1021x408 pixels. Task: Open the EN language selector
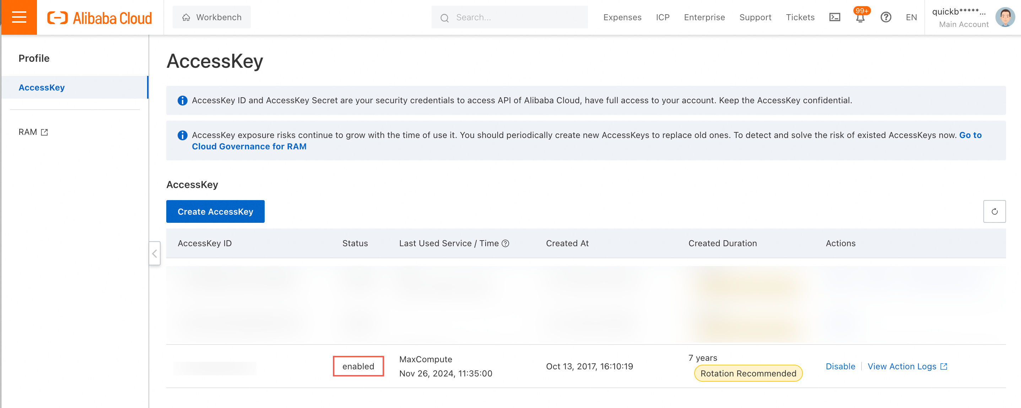tap(911, 17)
